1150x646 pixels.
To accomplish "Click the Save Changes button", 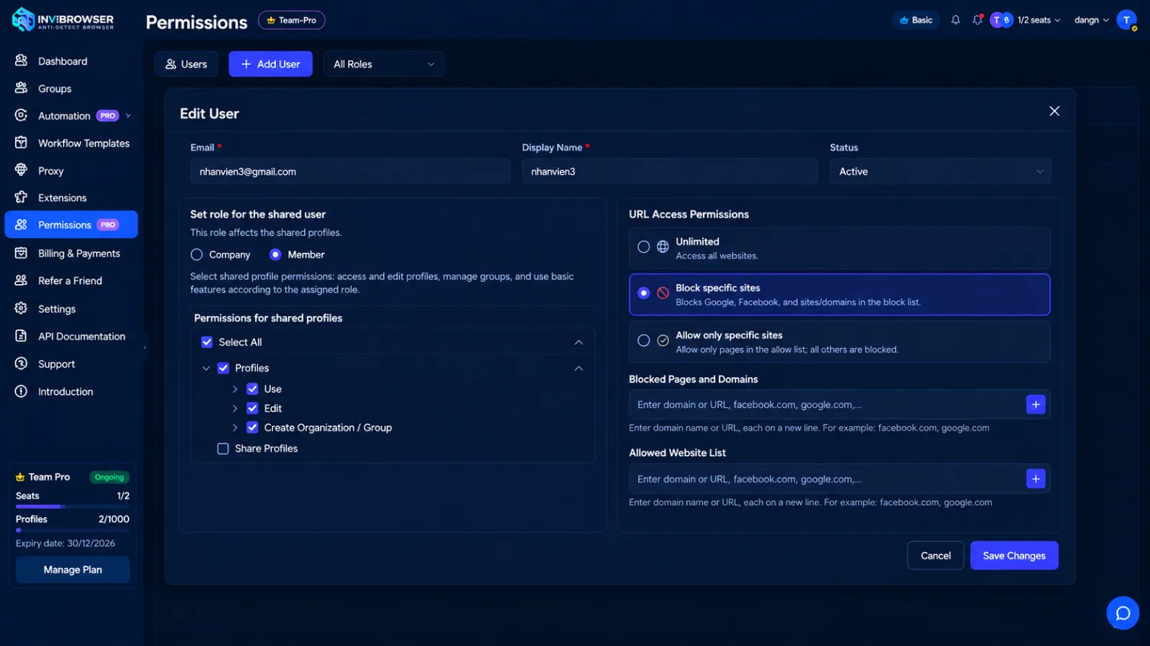I will tap(1014, 556).
